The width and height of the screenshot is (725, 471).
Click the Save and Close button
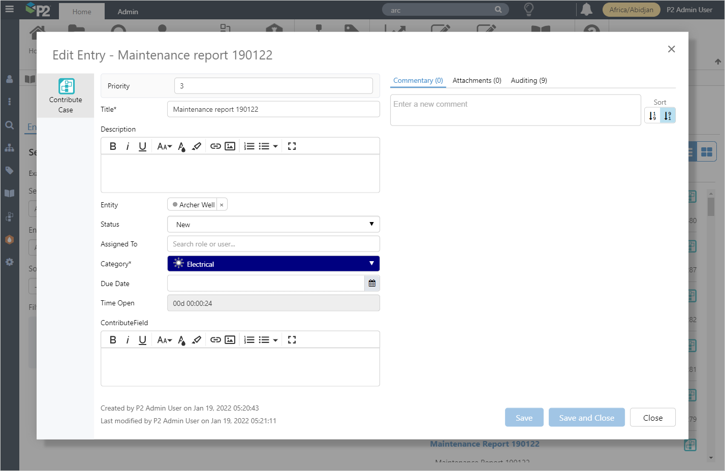pyautogui.click(x=586, y=418)
